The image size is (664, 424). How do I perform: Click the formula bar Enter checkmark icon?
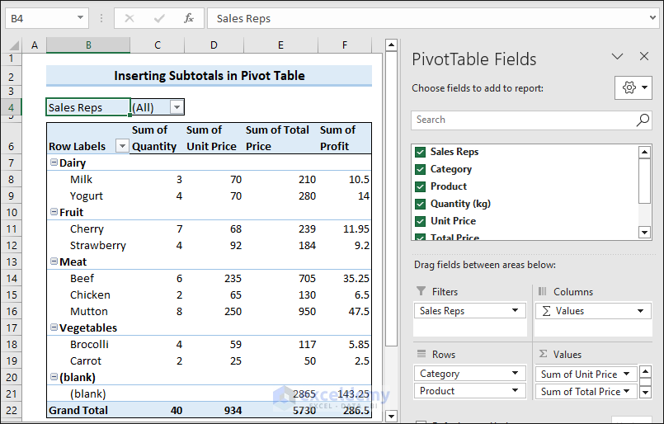pyautogui.click(x=159, y=18)
